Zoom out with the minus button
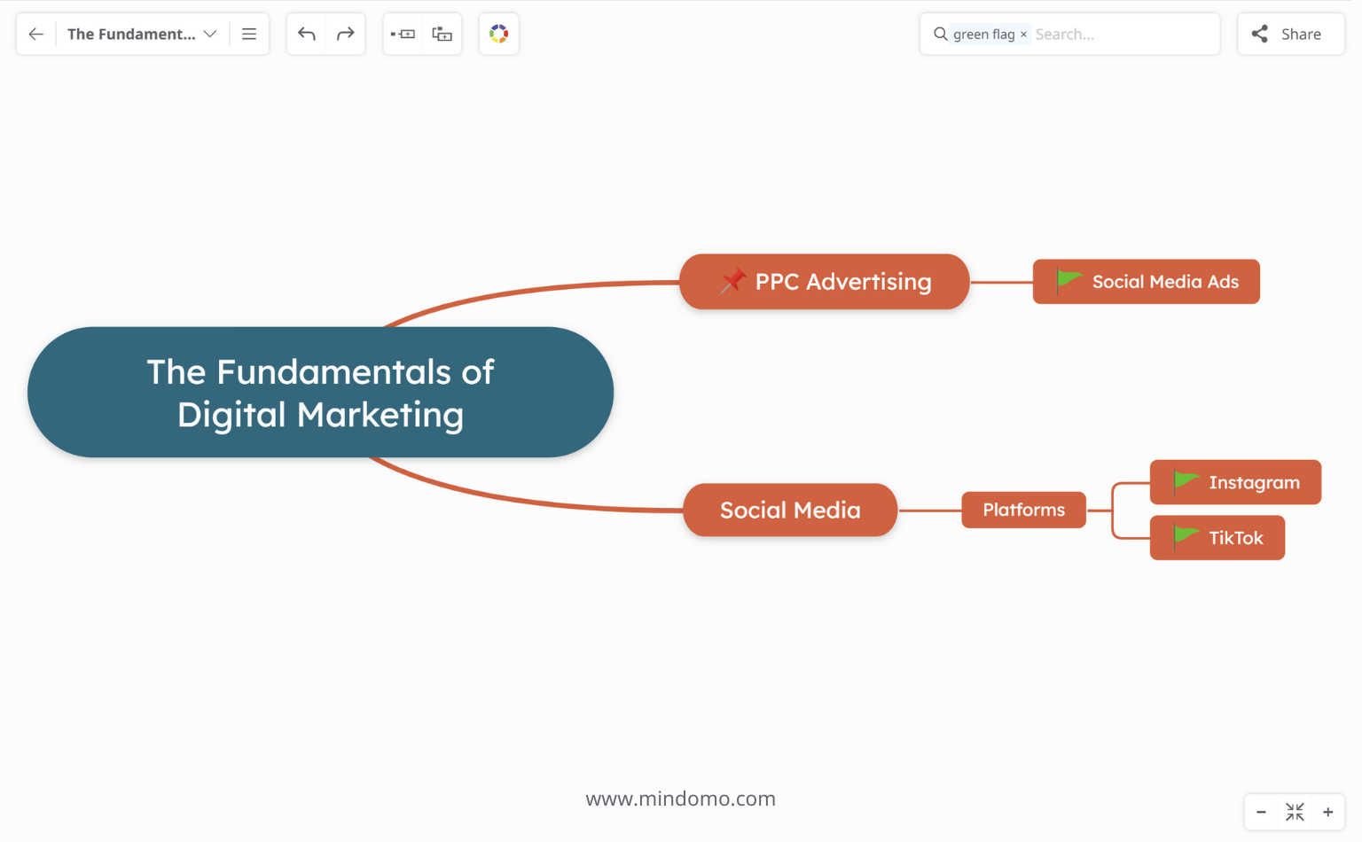This screenshot has height=842, width=1362. (x=1261, y=812)
